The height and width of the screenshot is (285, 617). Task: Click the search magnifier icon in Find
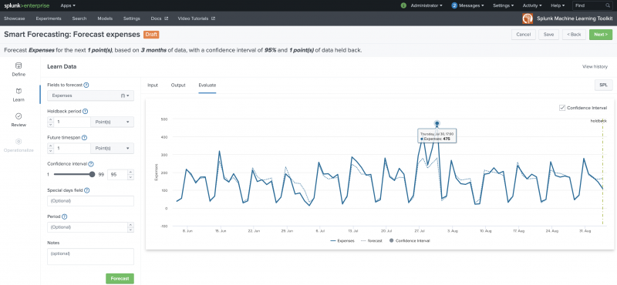(608, 5)
